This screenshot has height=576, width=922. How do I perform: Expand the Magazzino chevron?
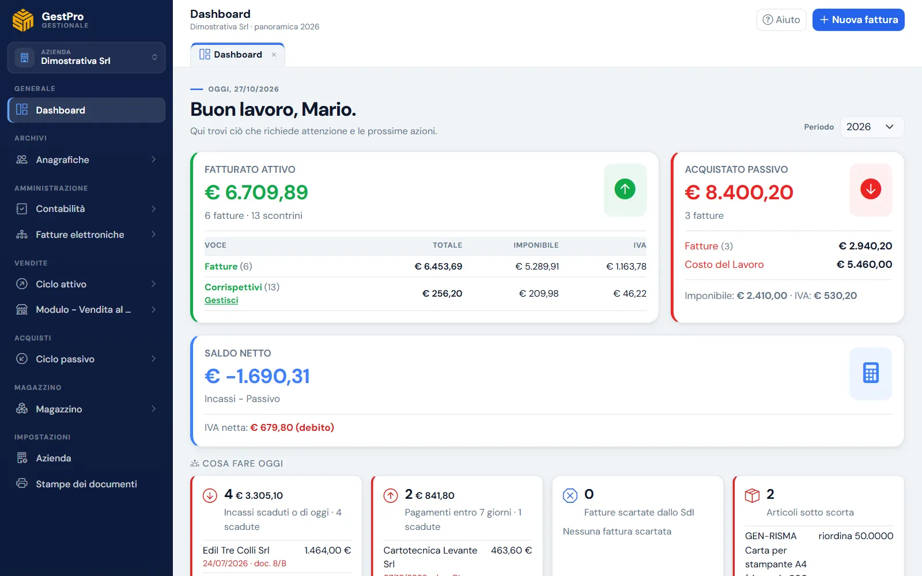153,409
